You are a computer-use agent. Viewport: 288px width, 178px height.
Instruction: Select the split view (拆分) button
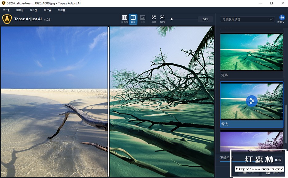pos(133,19)
